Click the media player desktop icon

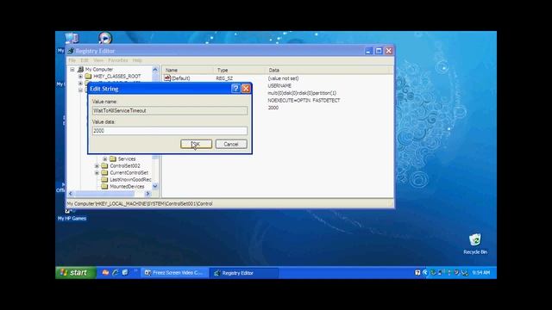(x=105, y=38)
